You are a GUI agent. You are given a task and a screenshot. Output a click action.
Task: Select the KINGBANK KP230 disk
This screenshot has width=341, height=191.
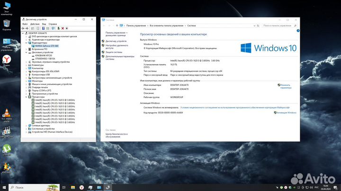click(x=44, y=56)
